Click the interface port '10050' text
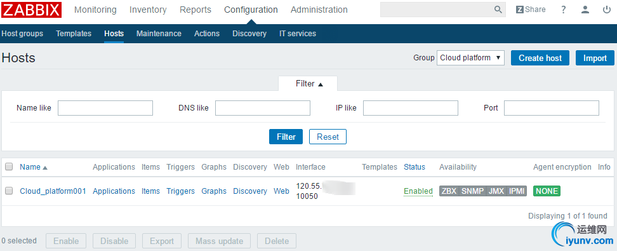 point(307,196)
